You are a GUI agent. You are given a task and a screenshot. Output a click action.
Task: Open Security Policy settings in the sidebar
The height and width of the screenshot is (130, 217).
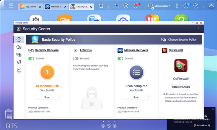pos(19,55)
